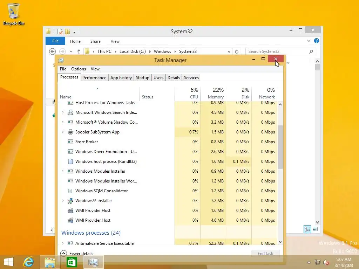Image resolution: width=359 pixels, height=269 pixels.
Task: Open Help in System32 Explorer window
Action: pos(317,41)
